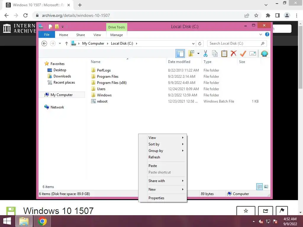The height and width of the screenshot is (227, 303).
Task: Click My Computer in the address breadcrumb
Action: tap(93, 43)
